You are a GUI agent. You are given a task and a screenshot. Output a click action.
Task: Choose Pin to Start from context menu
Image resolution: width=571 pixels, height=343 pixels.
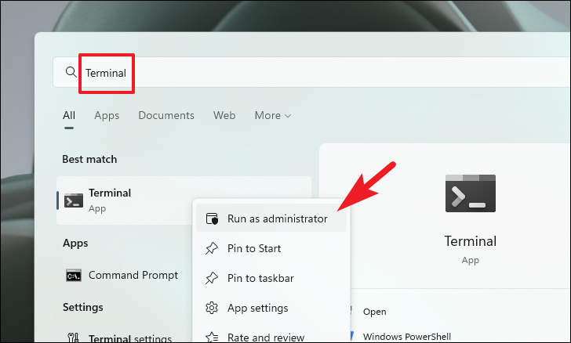(x=271, y=248)
